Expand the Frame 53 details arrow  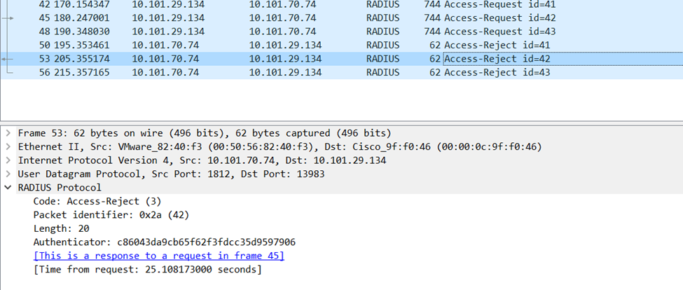(8, 133)
